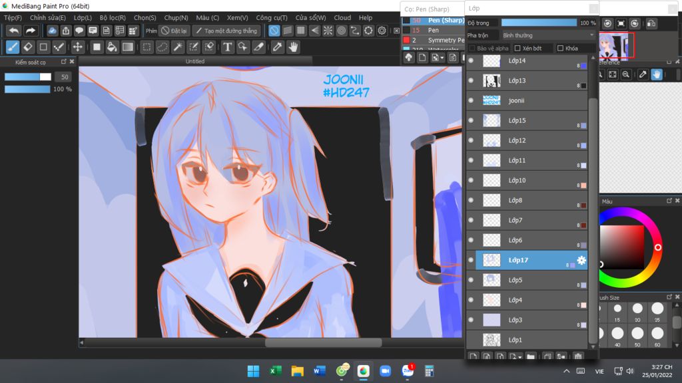The image size is (682, 383).
Task: Enable parallel lines snap guide
Action: click(x=288, y=31)
